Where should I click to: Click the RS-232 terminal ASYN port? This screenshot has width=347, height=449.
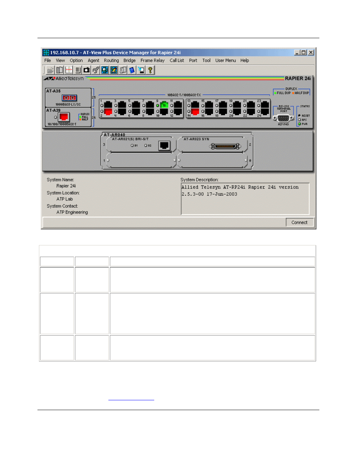point(283,119)
